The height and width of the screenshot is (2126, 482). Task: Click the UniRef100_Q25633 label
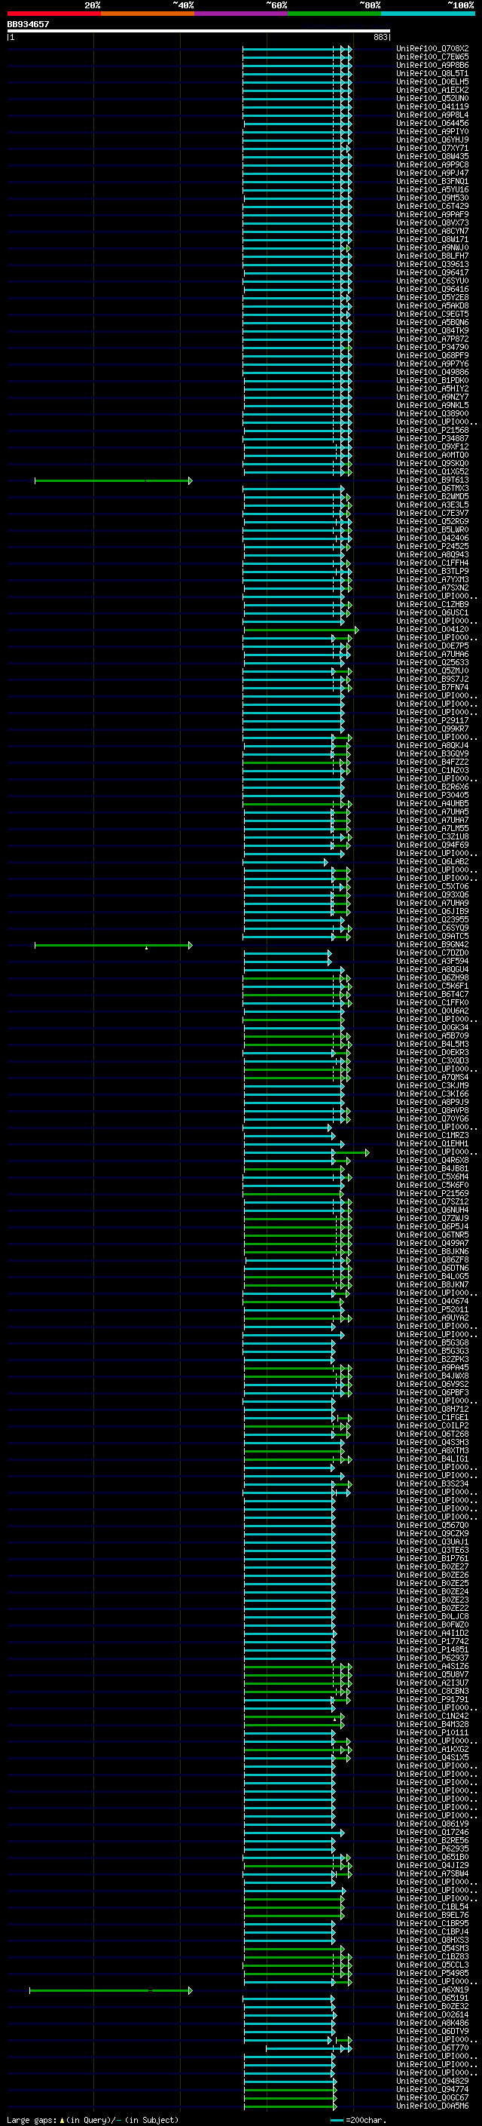tap(432, 663)
